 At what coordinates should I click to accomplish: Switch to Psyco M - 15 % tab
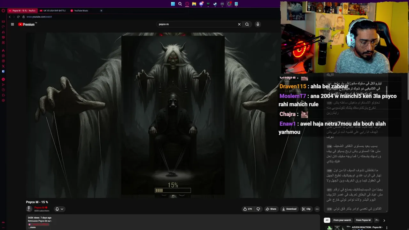pos(22,11)
